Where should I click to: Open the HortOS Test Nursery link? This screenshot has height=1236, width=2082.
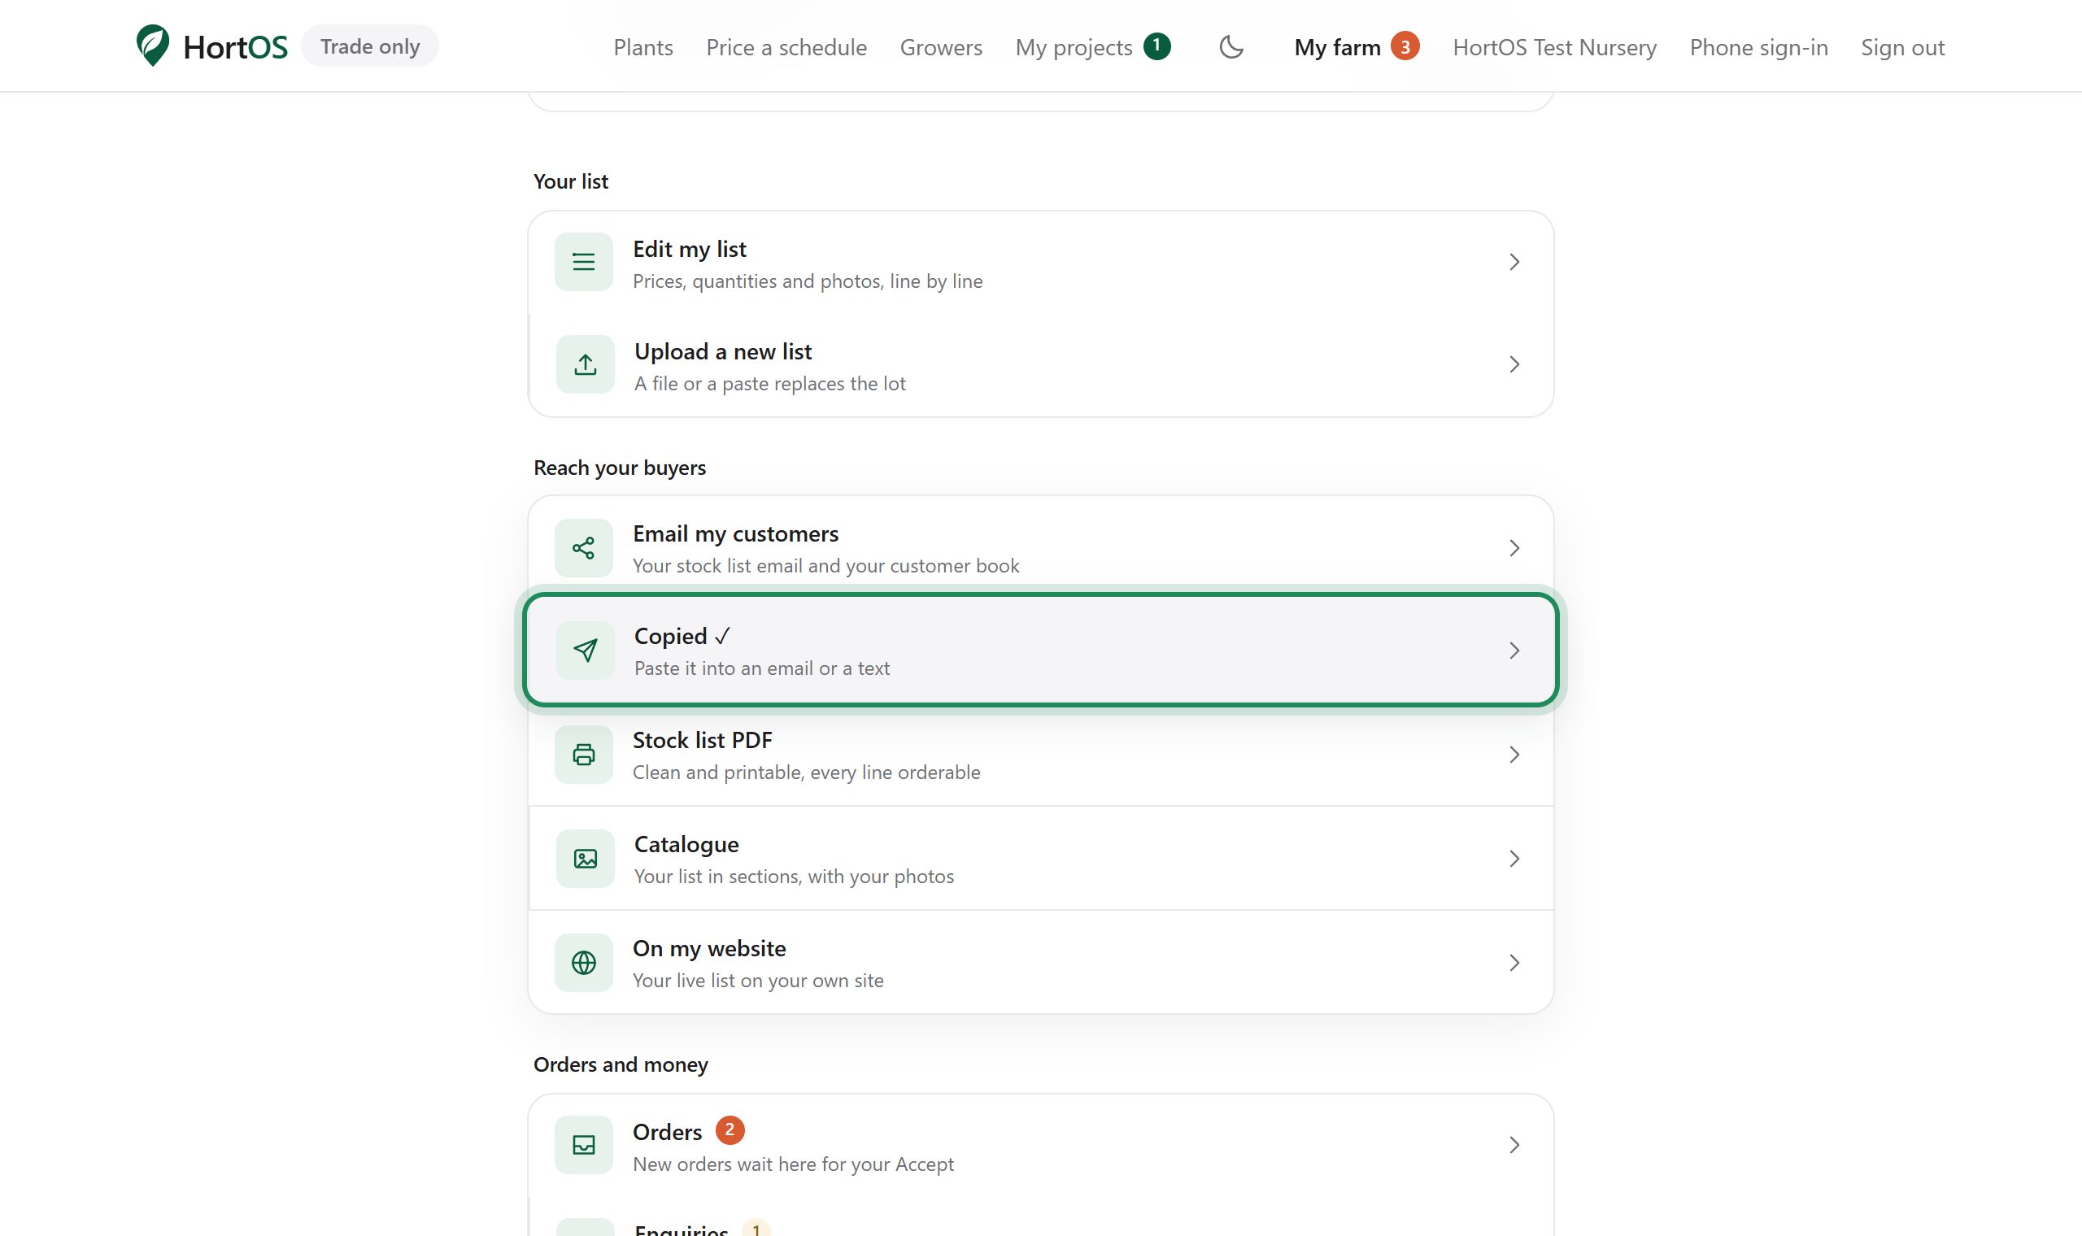point(1554,47)
